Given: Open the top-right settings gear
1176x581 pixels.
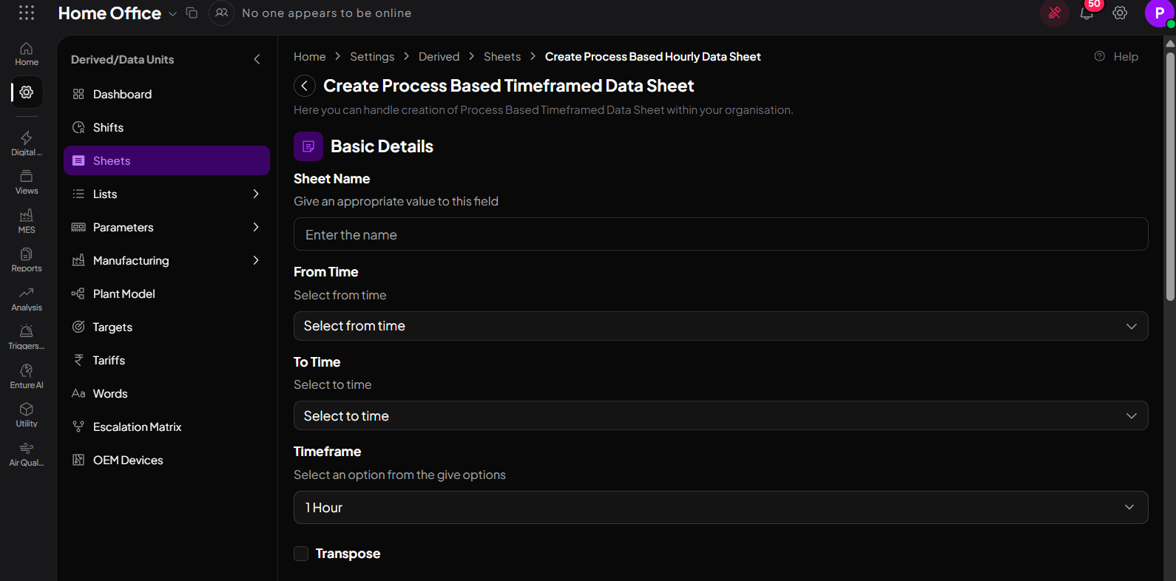Looking at the screenshot, I should coord(1120,13).
